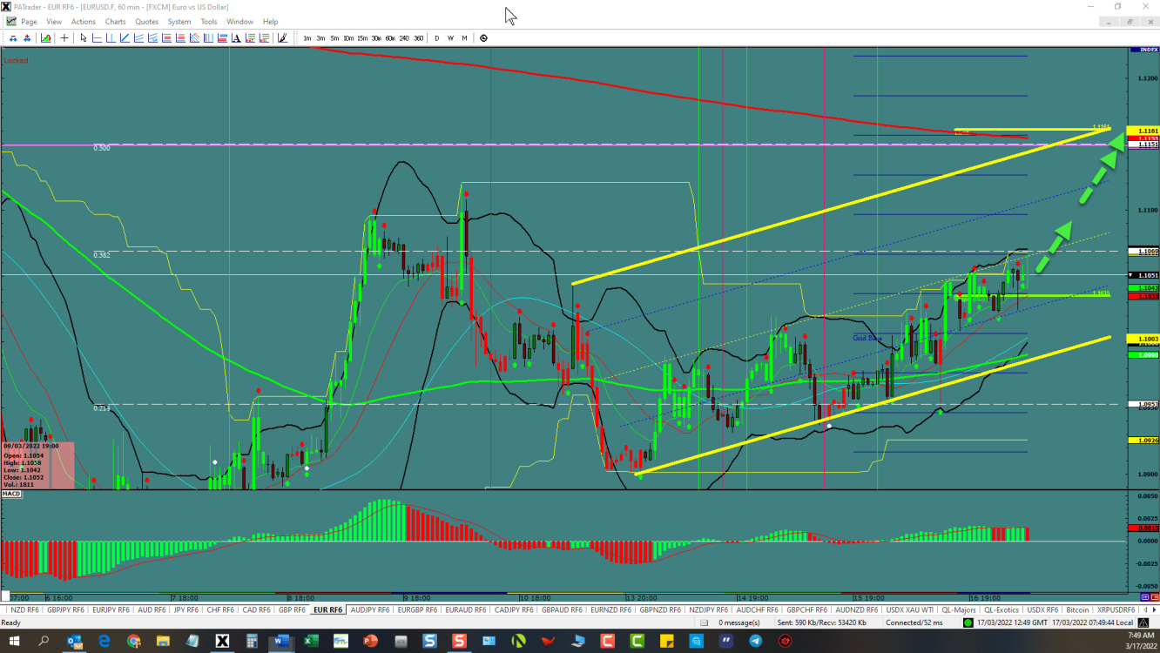The image size is (1160, 653).
Task: Click the clock icon after timeframes
Action: point(483,38)
